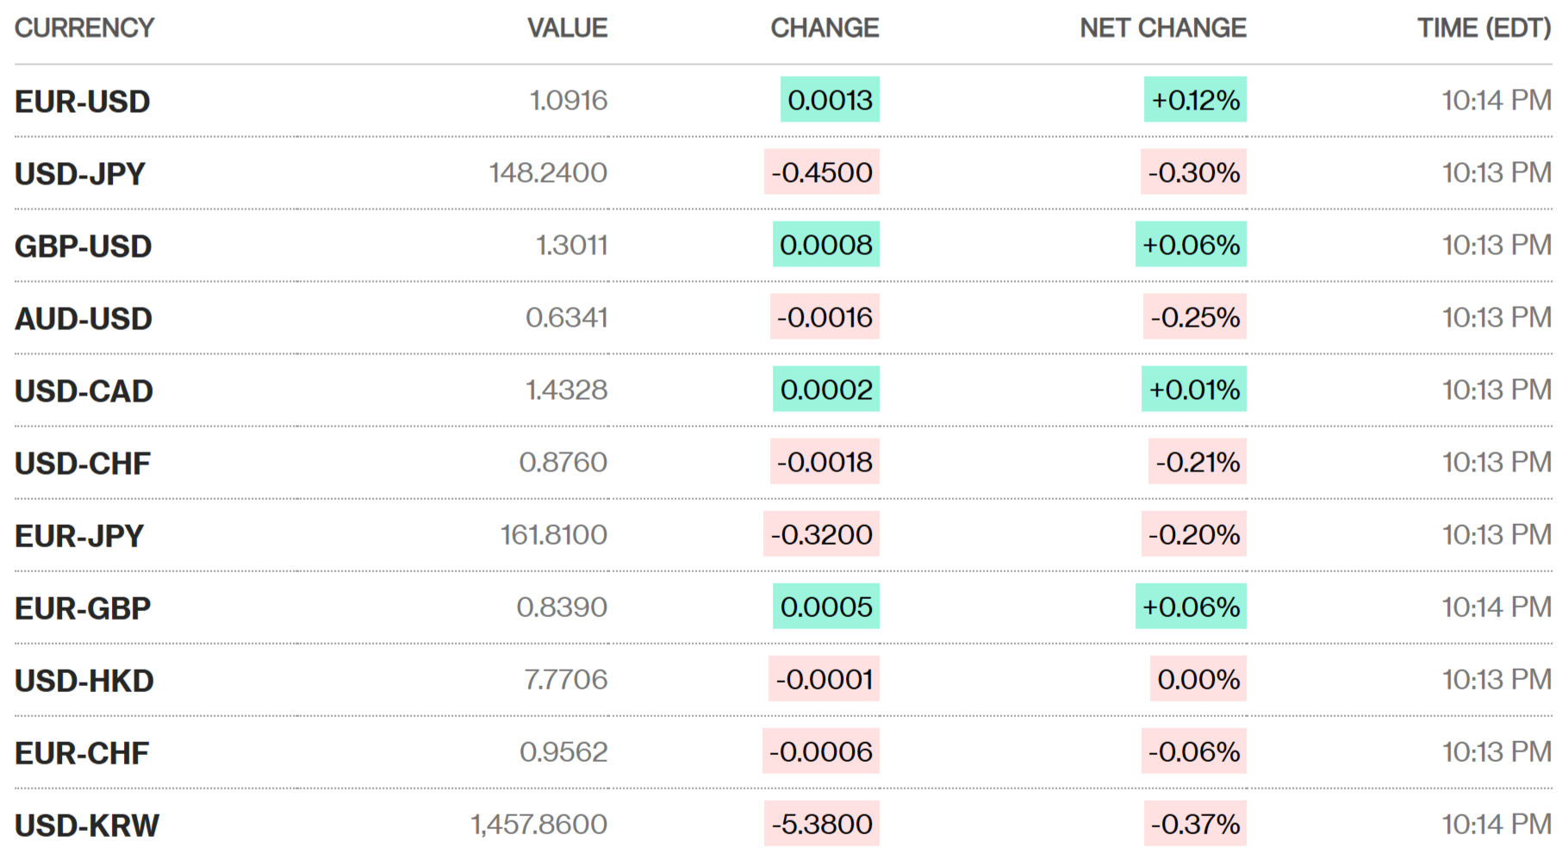Click the TIME (EDT) column header
This screenshot has width=1568, height=848.
(1484, 28)
